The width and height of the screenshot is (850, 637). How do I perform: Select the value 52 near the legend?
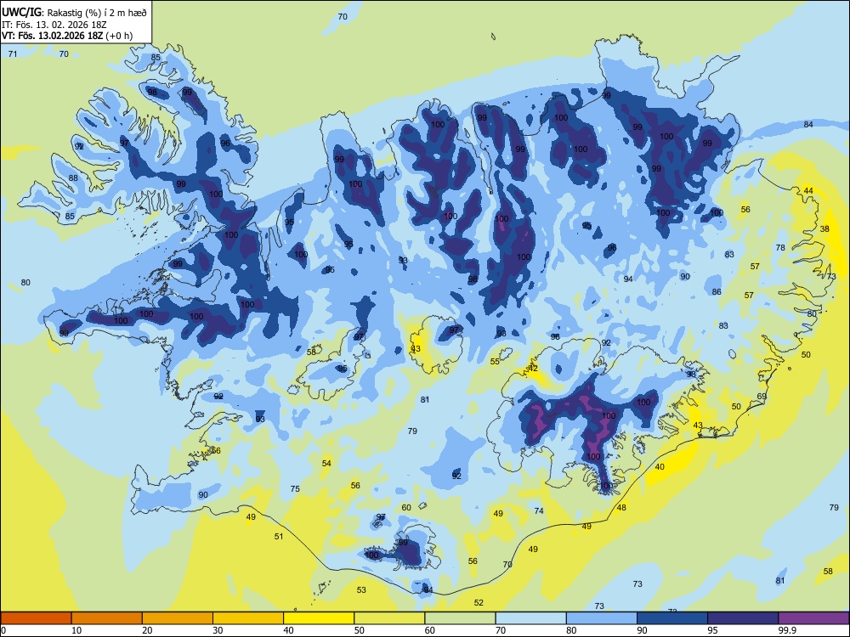point(478,602)
